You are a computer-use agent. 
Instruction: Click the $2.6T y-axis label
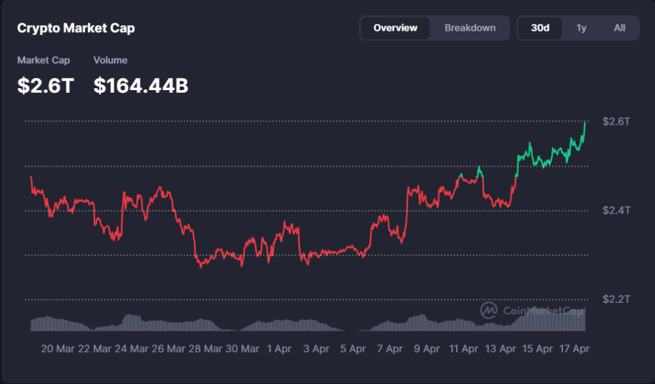(616, 121)
